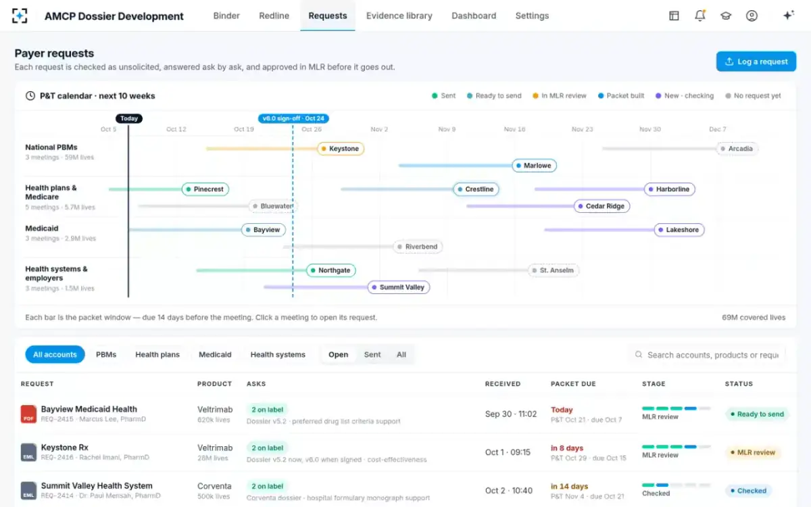Open the Cedar Ridge meeting marker
The height and width of the screenshot is (507, 811).
601,206
